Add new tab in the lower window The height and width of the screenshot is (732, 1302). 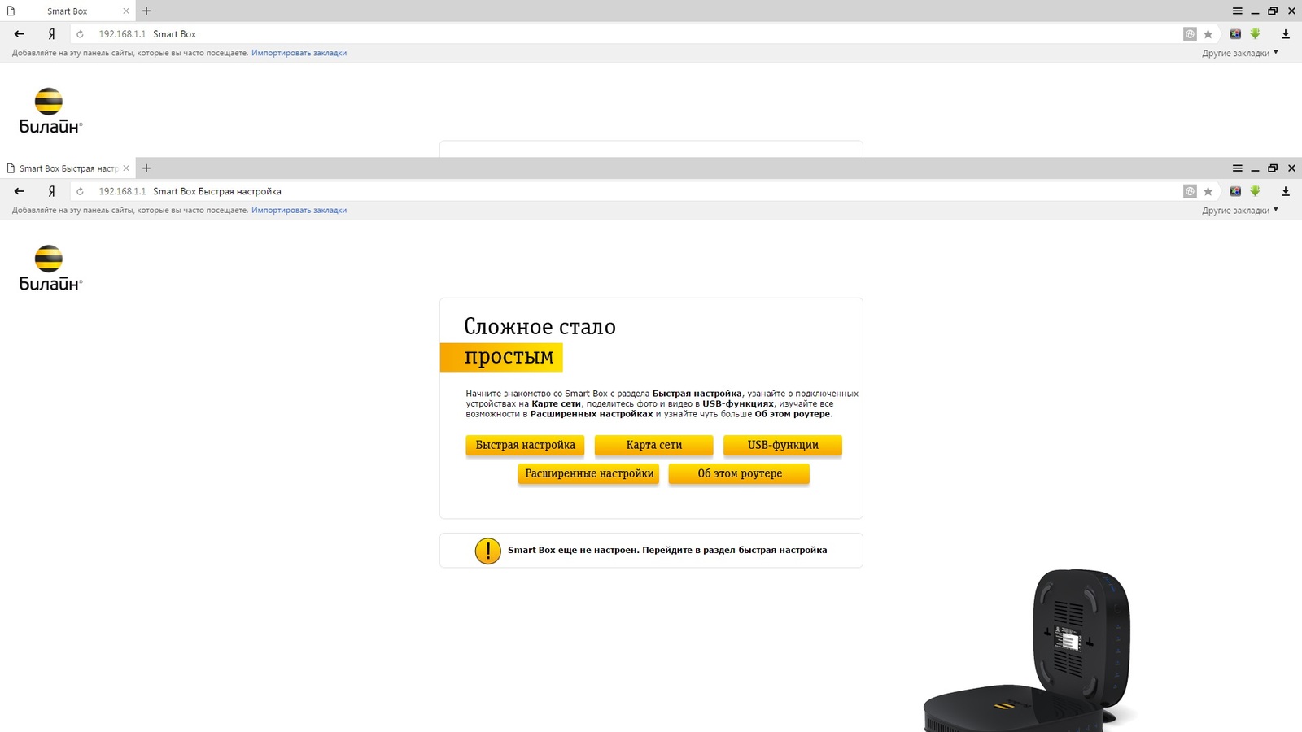146,168
